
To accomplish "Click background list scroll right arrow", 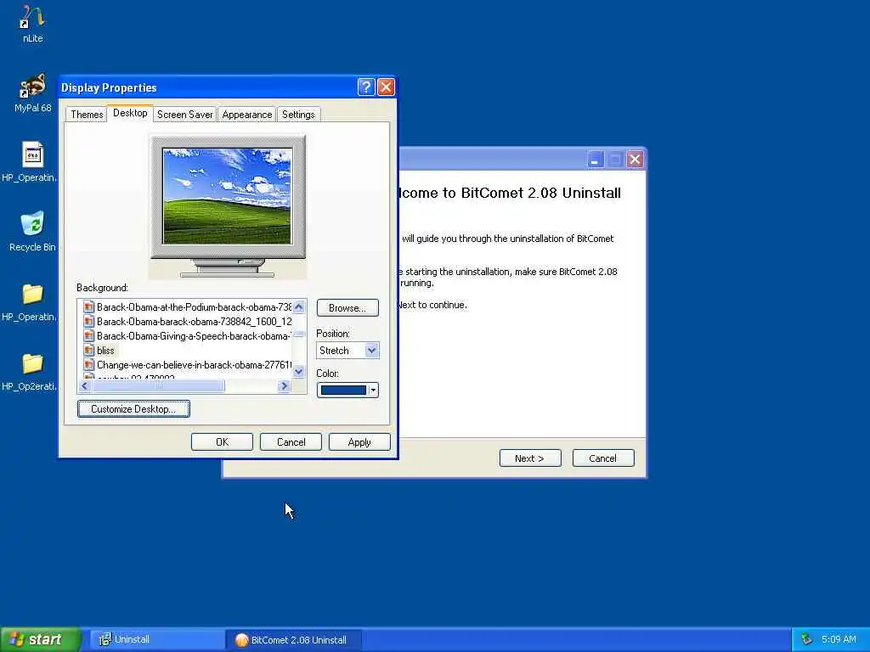I will pos(284,386).
